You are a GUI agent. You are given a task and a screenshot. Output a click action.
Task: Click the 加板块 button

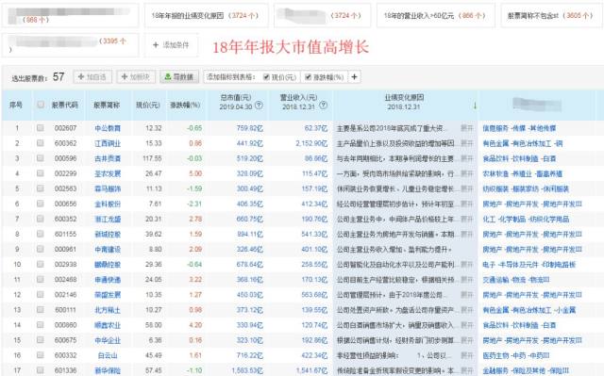[136, 77]
